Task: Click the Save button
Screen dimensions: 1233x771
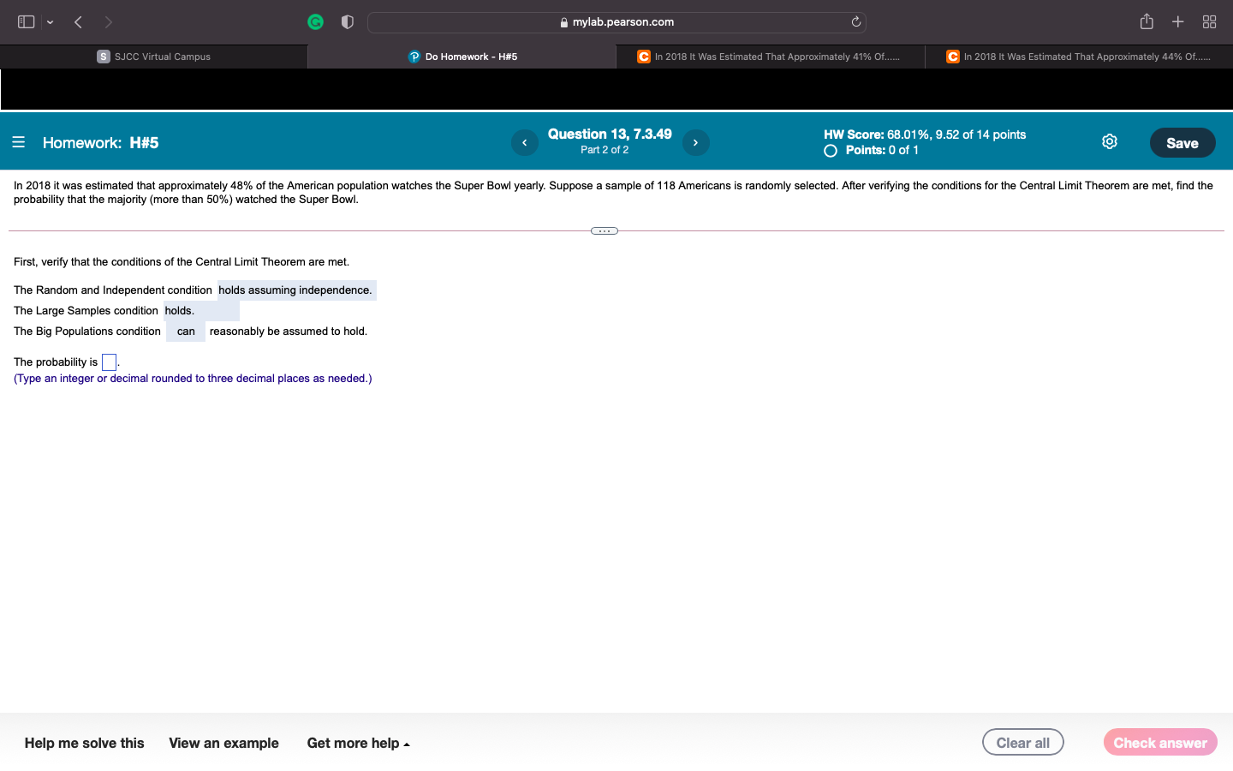Action: pyautogui.click(x=1182, y=143)
